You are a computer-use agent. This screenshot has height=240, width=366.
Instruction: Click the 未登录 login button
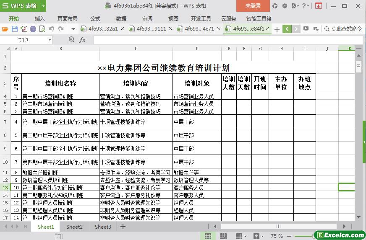pos(253,6)
